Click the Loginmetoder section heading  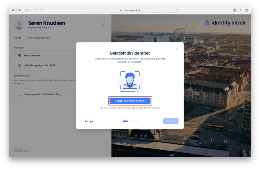tap(22, 76)
